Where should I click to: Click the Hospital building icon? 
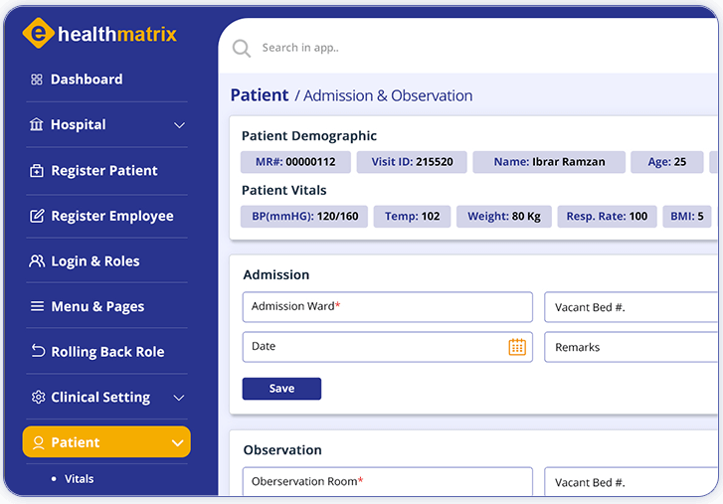coord(37,124)
